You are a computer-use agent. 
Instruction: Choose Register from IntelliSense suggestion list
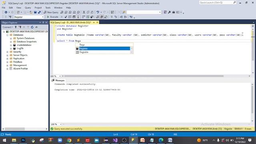[104, 48]
